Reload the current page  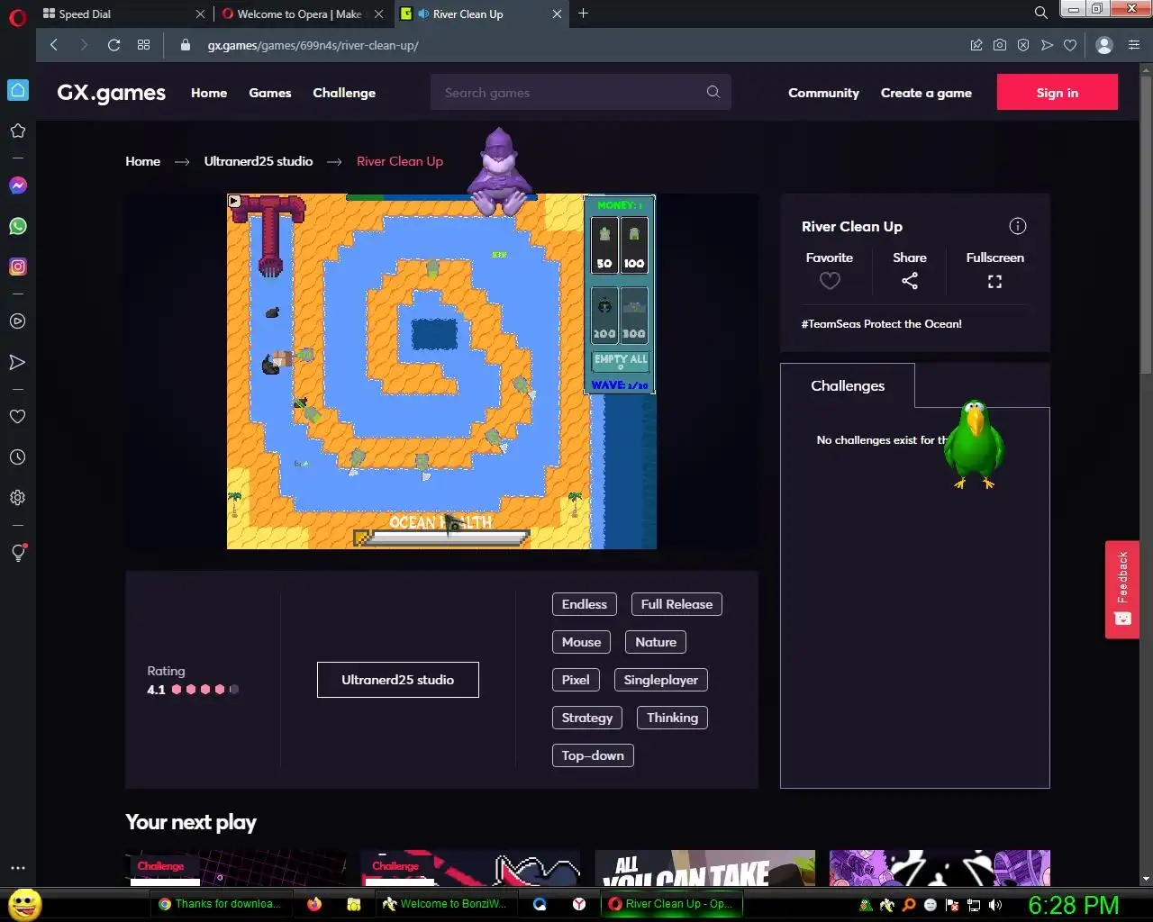(x=113, y=45)
